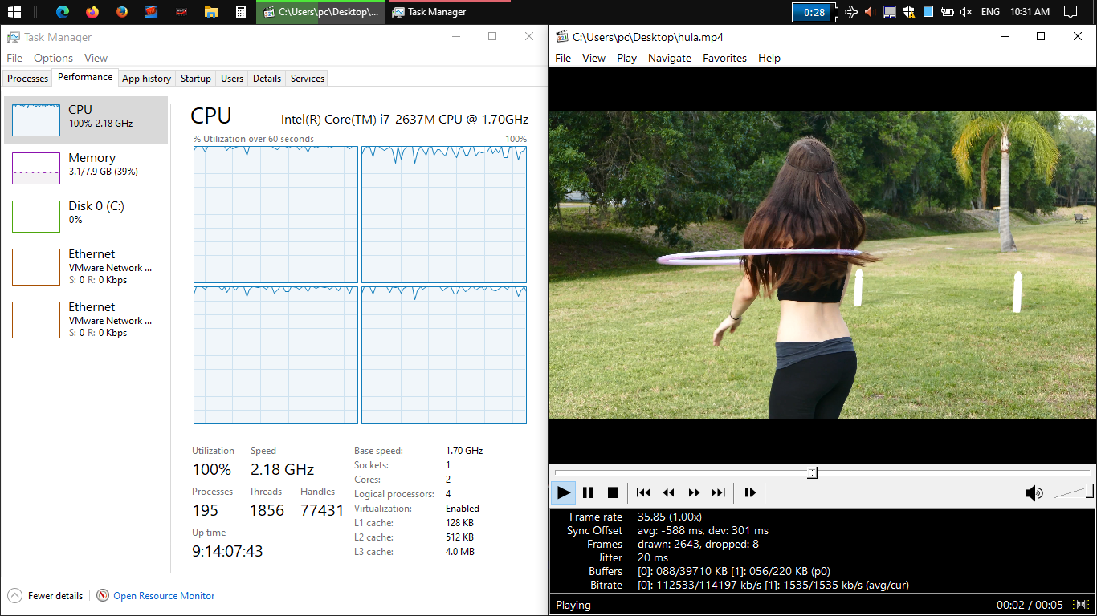Click the airplane mode tray icon
1097x616 pixels.
851,12
